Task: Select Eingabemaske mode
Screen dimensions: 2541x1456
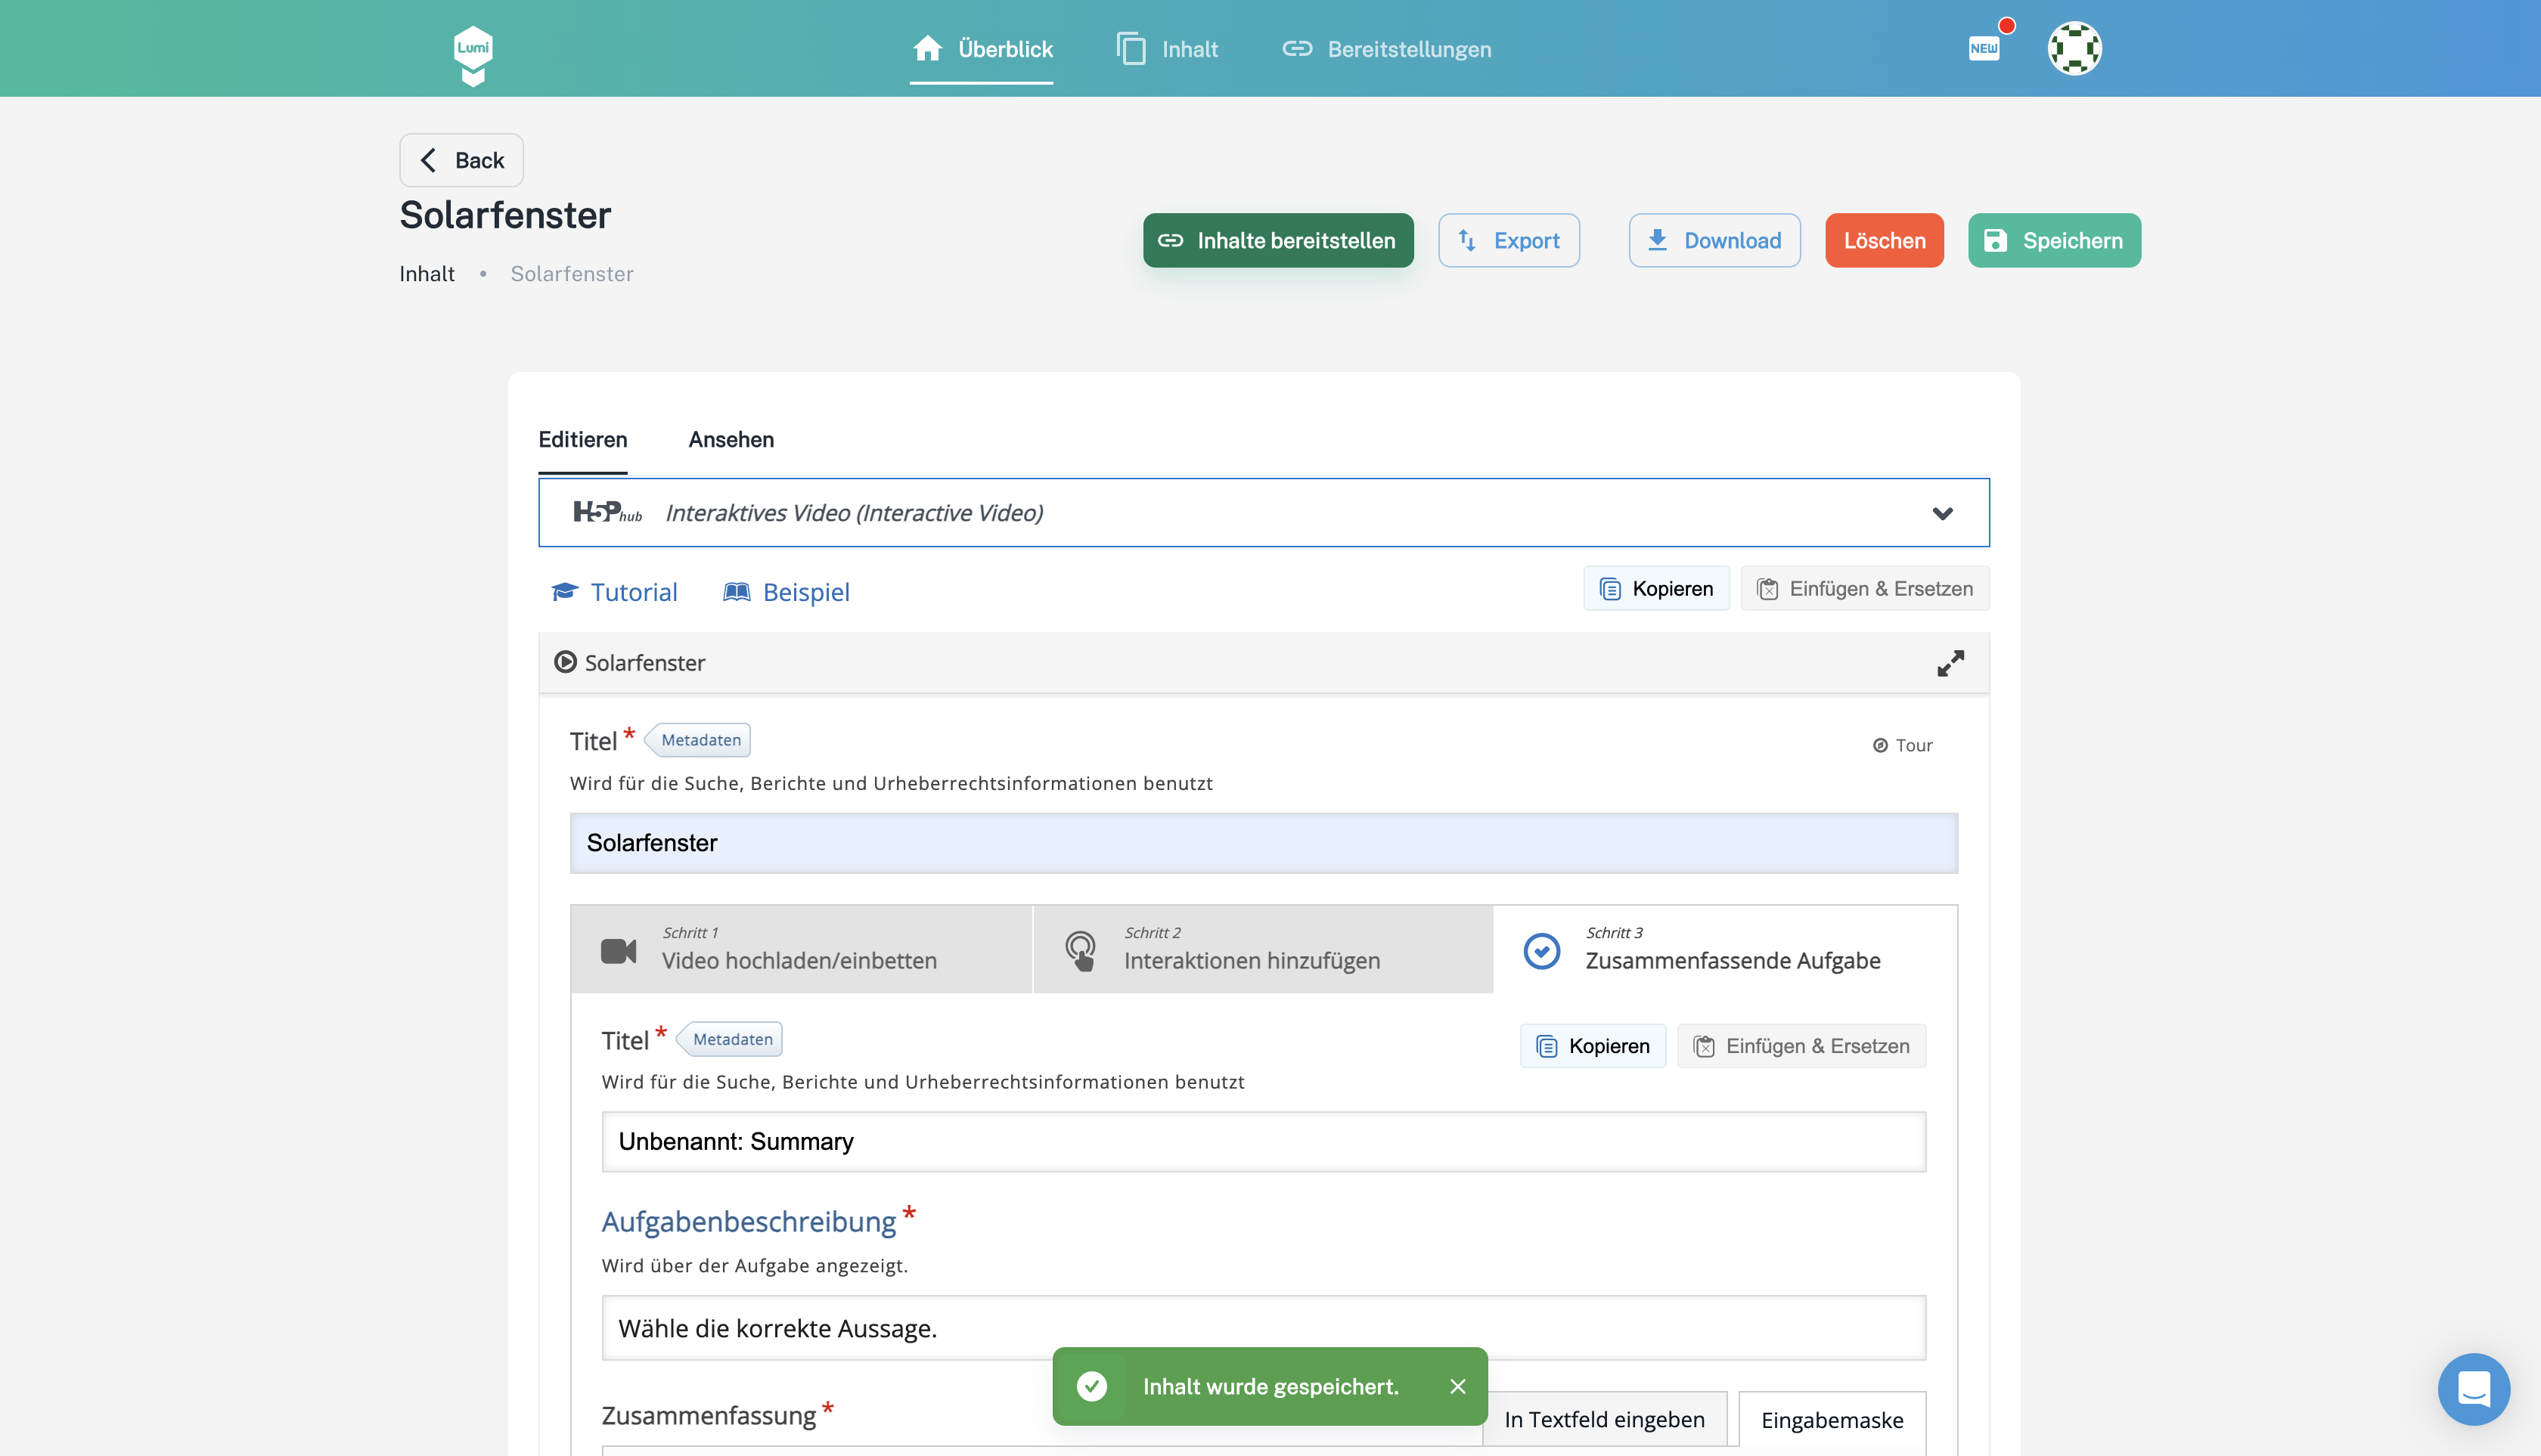Action: [x=1832, y=1419]
